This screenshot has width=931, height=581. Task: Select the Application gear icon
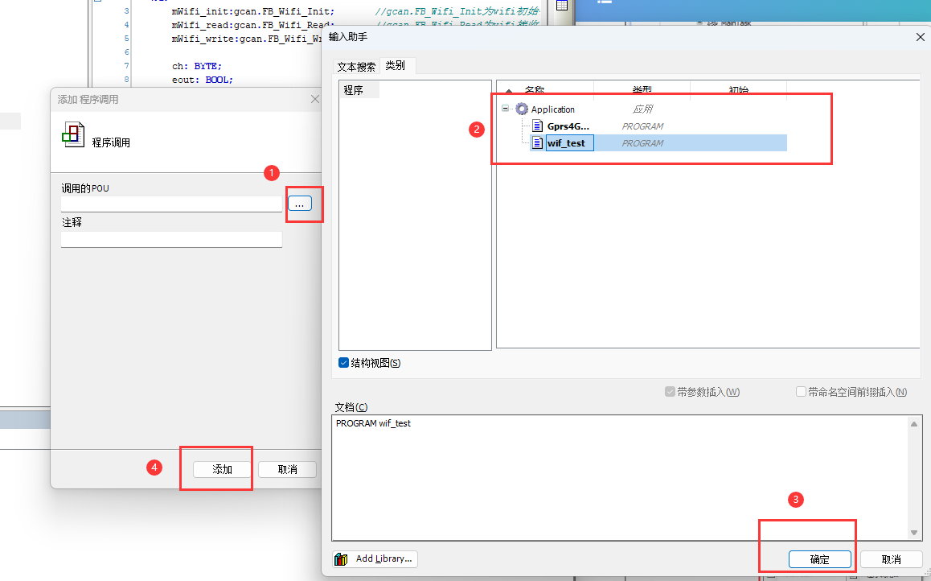[522, 109]
